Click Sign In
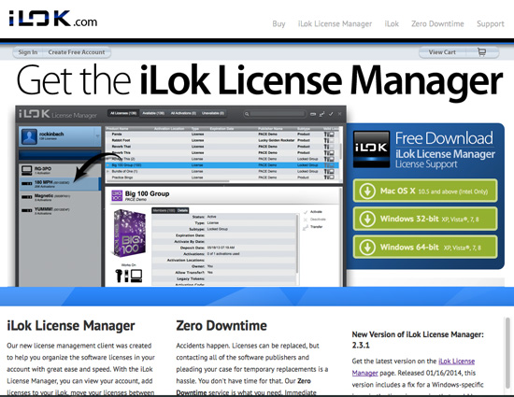The height and width of the screenshot is (397, 514). point(28,52)
